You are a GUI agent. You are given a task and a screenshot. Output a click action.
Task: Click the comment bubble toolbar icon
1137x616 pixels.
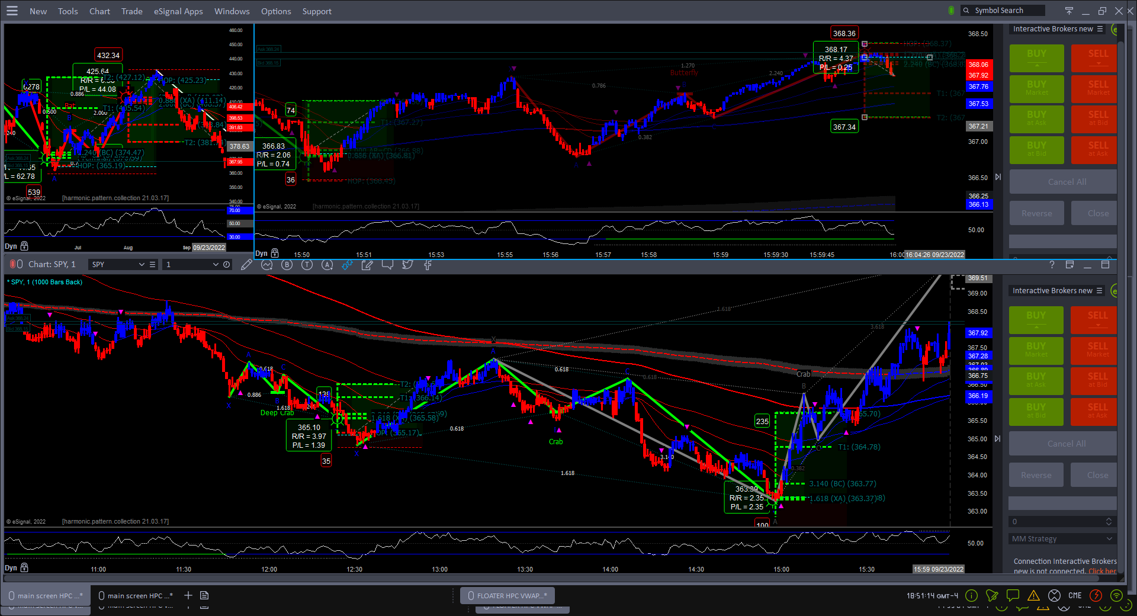387,265
